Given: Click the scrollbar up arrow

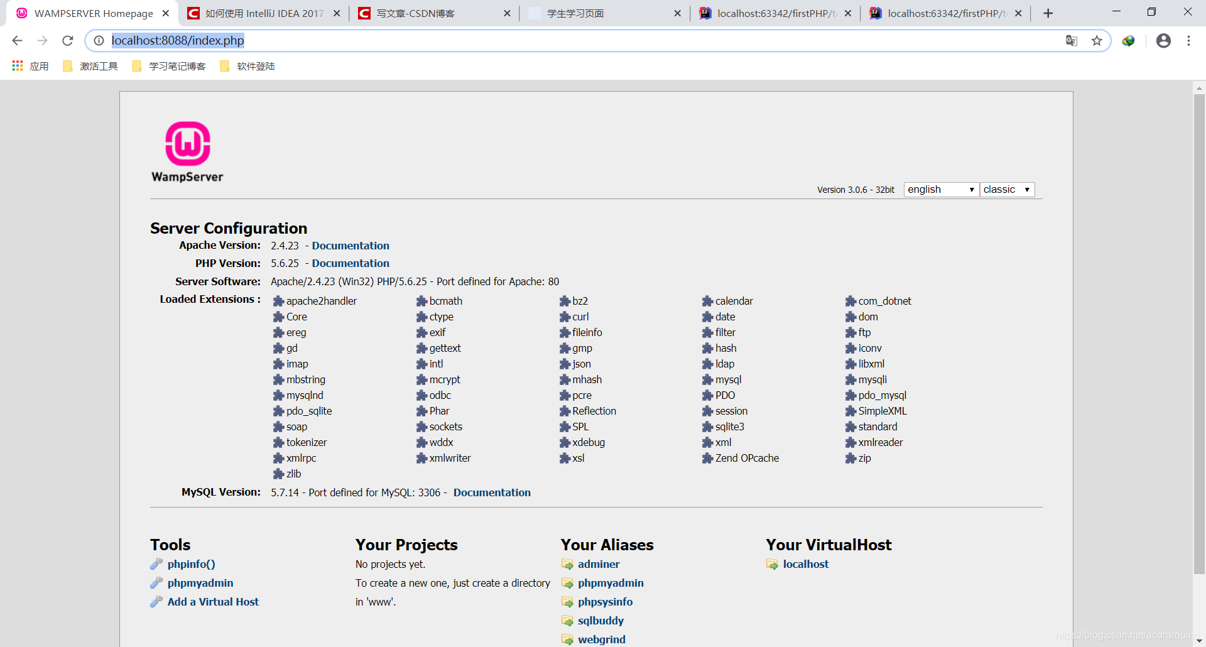Looking at the screenshot, I should (1199, 88).
